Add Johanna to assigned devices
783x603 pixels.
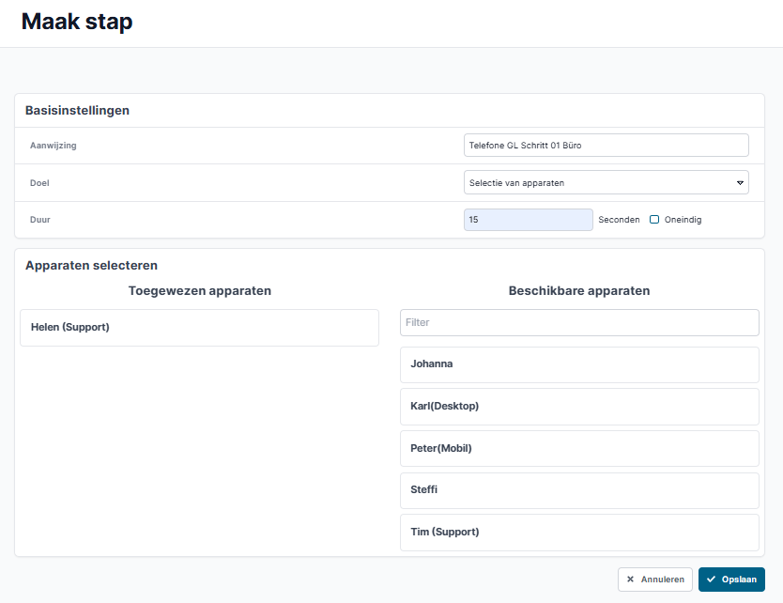[x=579, y=364]
